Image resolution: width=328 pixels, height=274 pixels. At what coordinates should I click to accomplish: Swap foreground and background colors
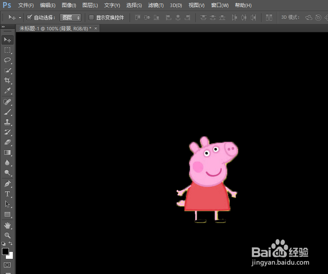[11, 243]
